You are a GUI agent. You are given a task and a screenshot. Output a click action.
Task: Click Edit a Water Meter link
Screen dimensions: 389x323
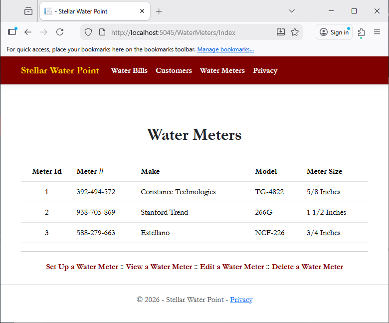pos(232,267)
